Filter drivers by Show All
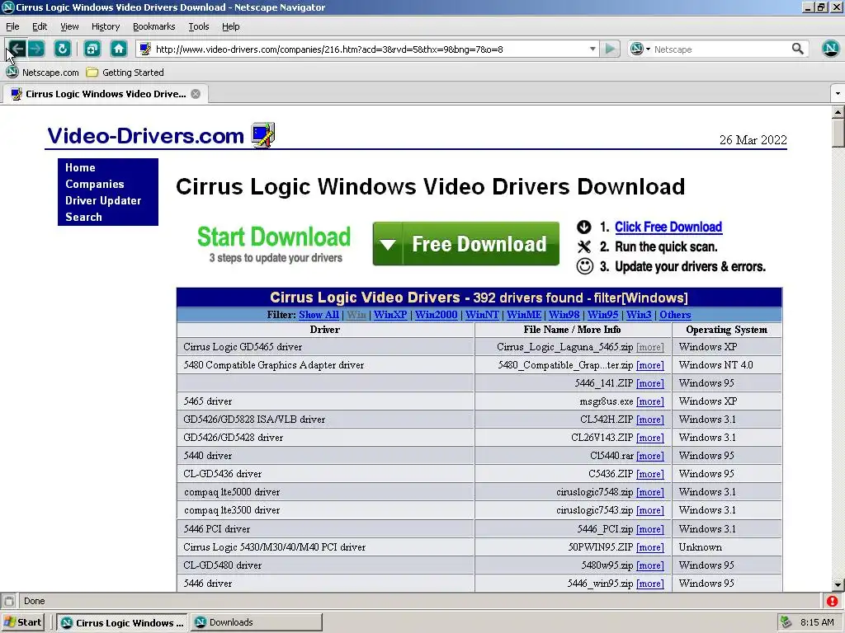Viewport: 845px width, 633px height. (319, 314)
